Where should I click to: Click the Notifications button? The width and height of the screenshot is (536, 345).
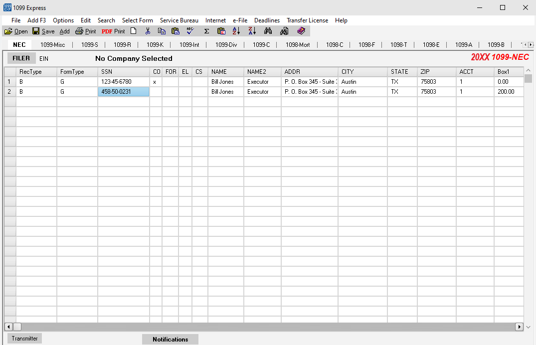pyautogui.click(x=170, y=340)
